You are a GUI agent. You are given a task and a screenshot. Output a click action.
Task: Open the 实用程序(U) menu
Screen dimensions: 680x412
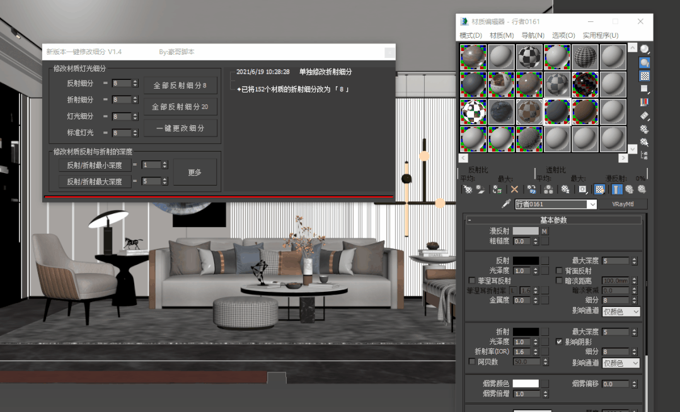600,35
